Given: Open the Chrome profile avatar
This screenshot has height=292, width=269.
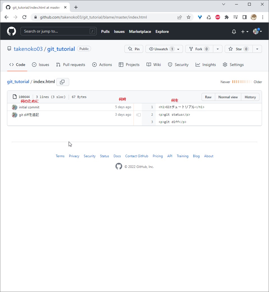Looking at the screenshot, I should pos(254,17).
